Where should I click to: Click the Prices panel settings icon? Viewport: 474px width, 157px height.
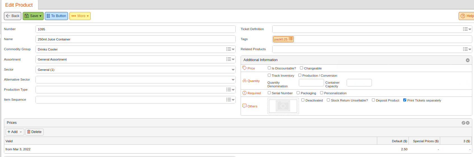pyautogui.click(x=463, y=123)
